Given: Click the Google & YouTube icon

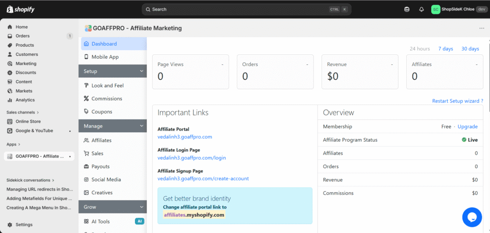Looking at the screenshot, I should point(10,131).
